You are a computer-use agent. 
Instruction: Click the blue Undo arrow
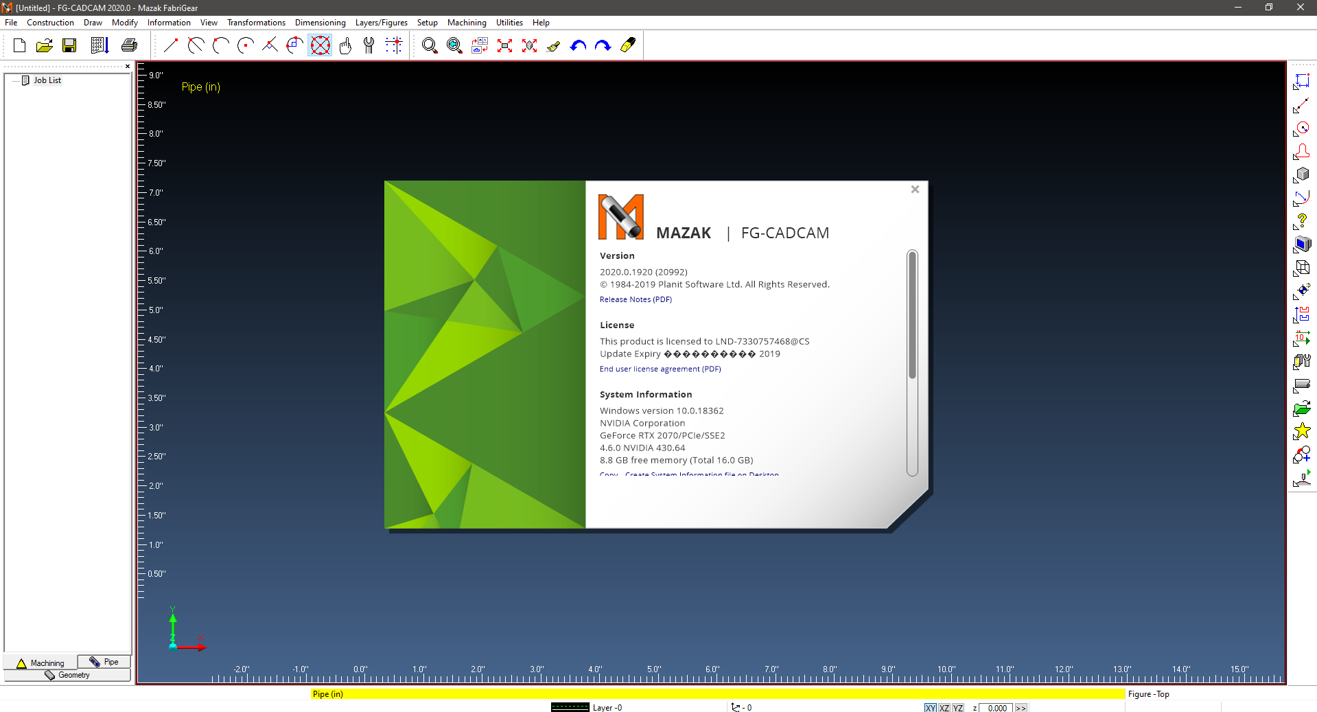578,45
